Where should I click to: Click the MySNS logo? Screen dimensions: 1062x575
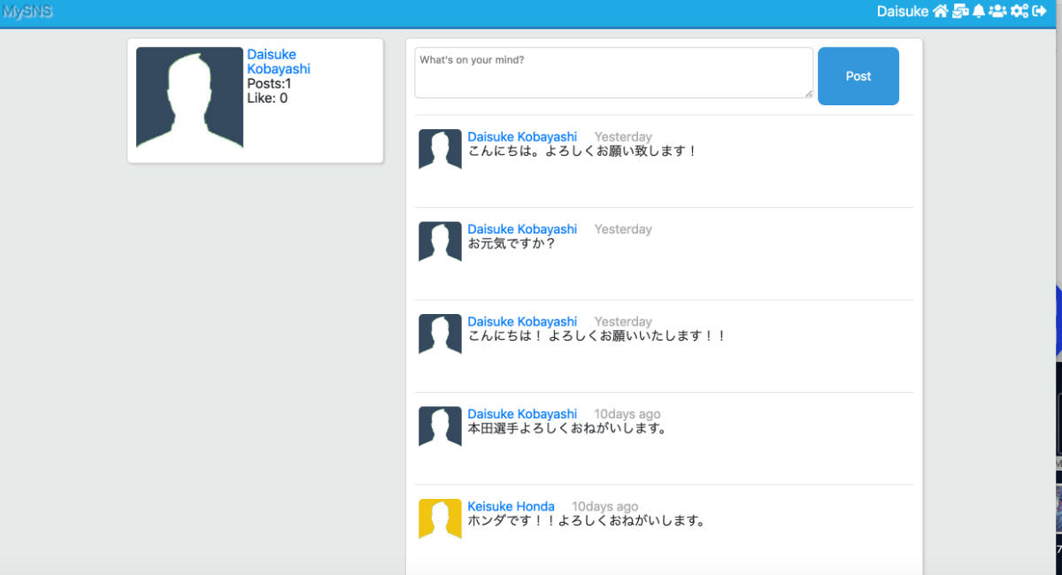click(x=27, y=11)
